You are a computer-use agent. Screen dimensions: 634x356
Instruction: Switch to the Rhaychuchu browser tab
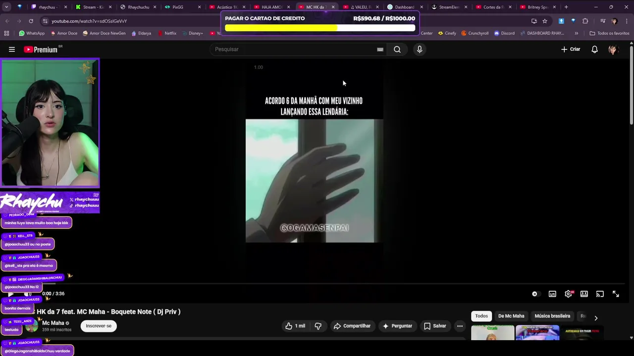coord(138,7)
